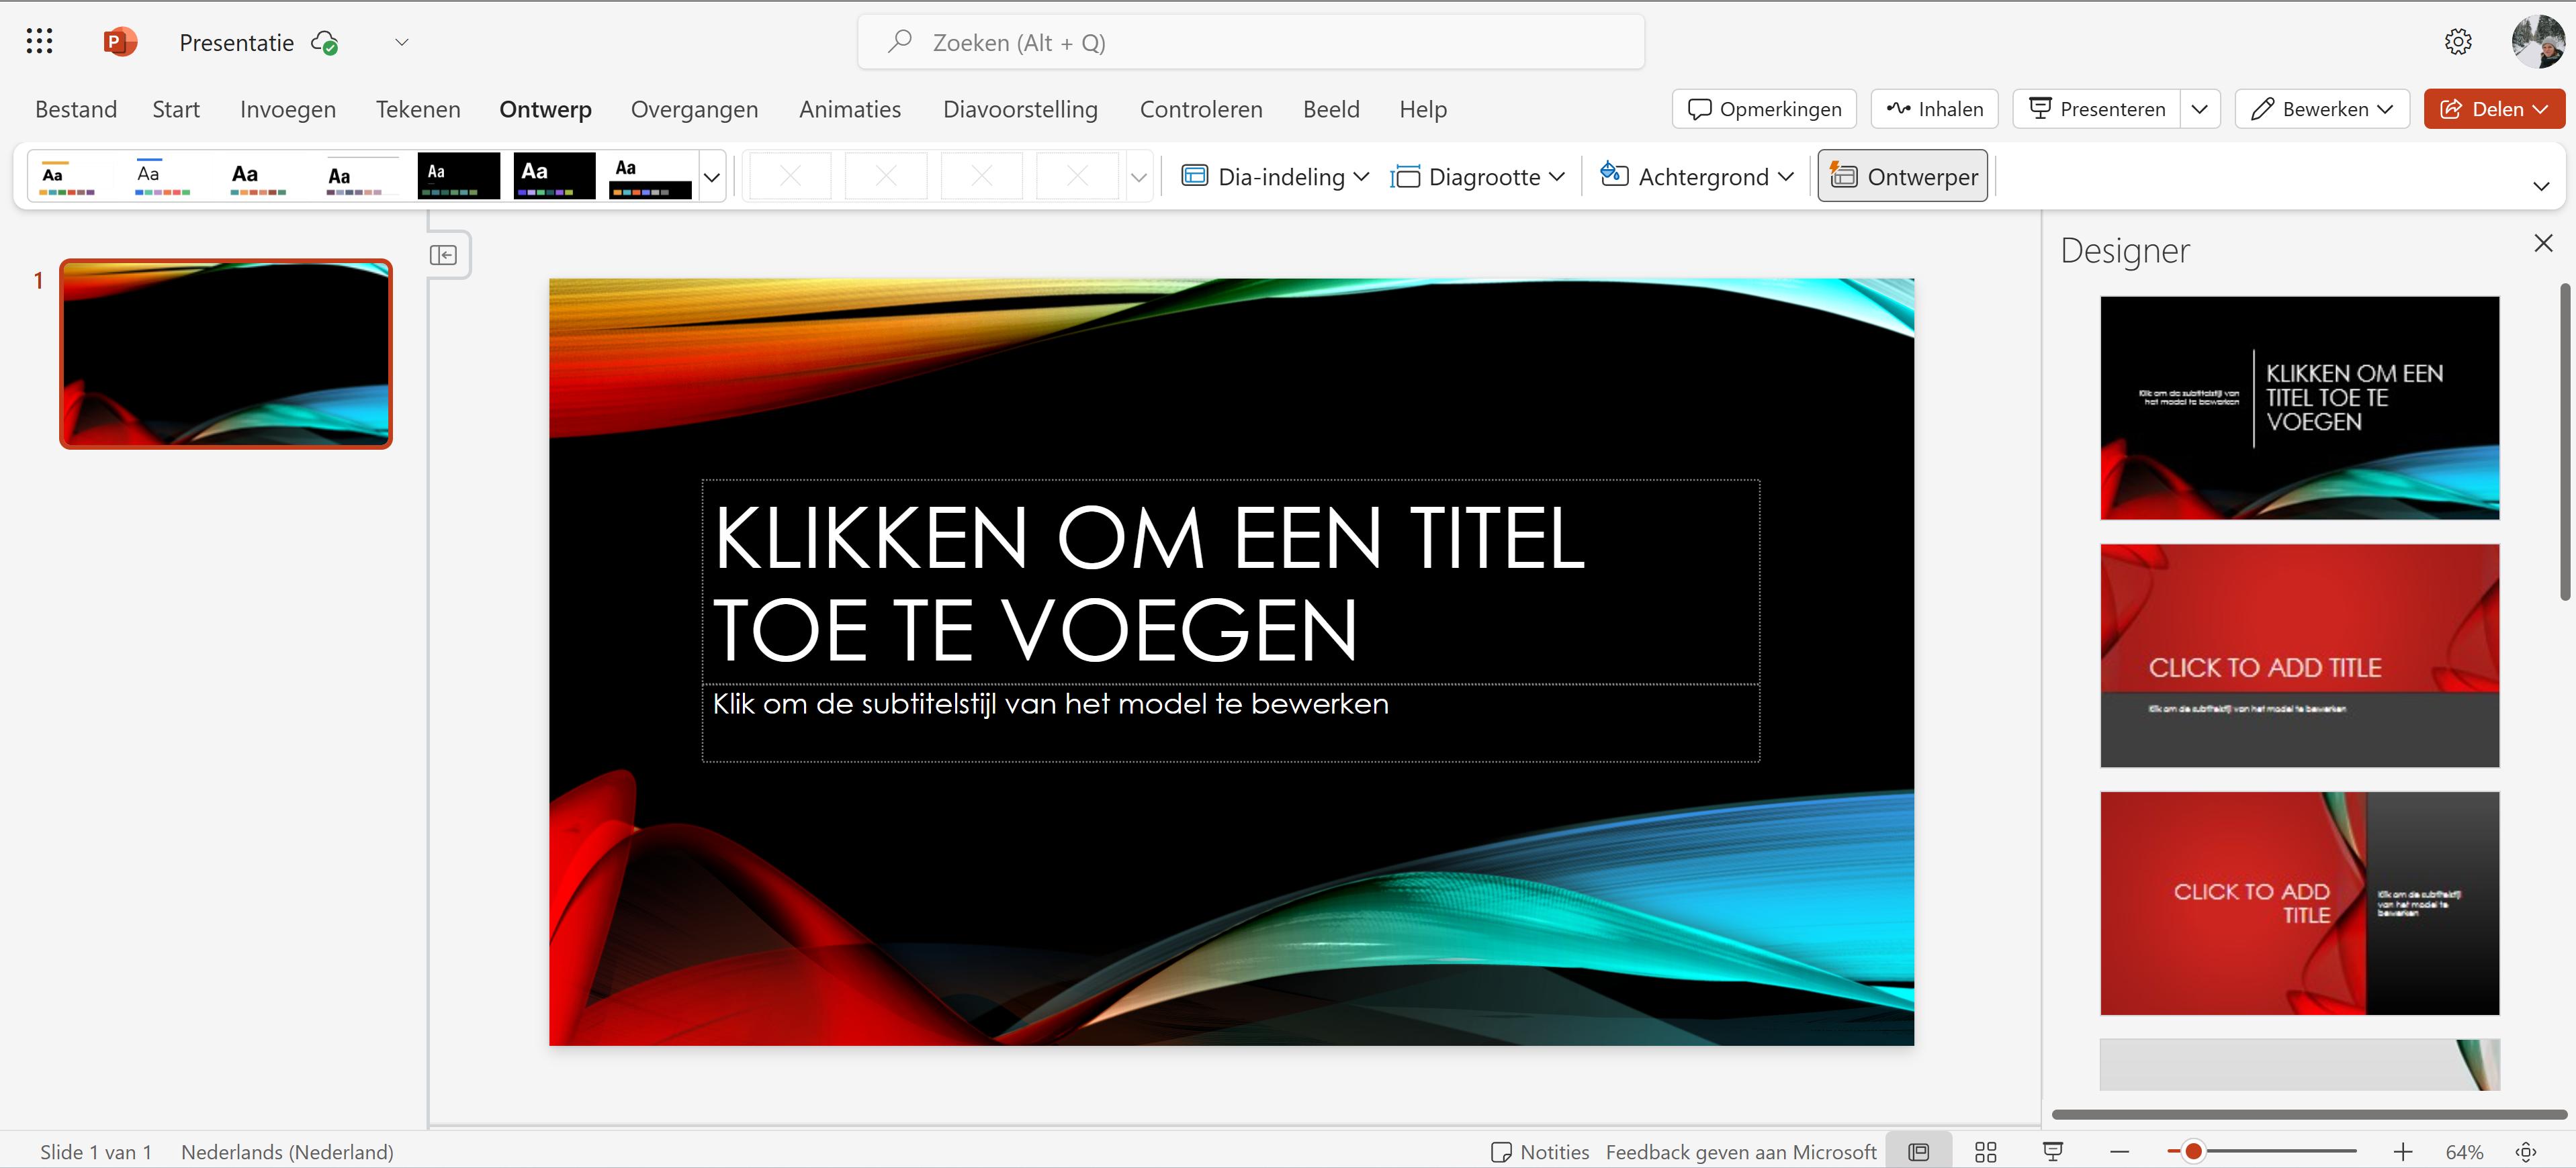The image size is (2576, 1168).
Task: Switch to slide sorter view icon
Action: click(x=1985, y=1151)
